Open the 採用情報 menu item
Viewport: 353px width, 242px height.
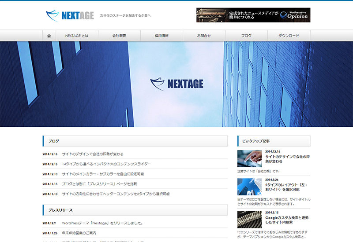pos(161,36)
